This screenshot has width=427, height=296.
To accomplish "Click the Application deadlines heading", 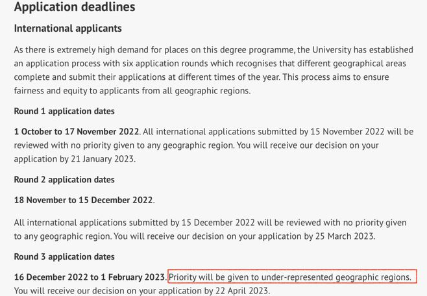I will (x=75, y=6).
